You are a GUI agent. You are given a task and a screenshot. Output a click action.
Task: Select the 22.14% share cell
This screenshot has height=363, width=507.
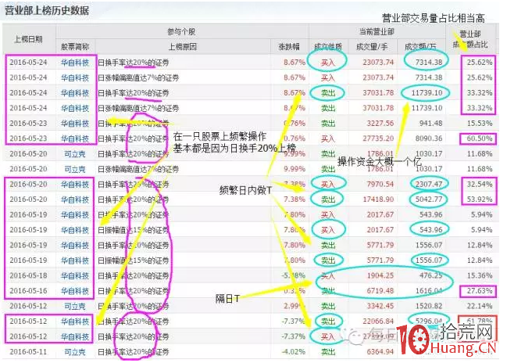tap(479, 306)
